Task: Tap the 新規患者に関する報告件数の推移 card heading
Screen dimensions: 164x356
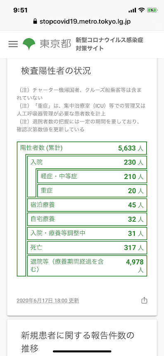Action: pos(78,341)
